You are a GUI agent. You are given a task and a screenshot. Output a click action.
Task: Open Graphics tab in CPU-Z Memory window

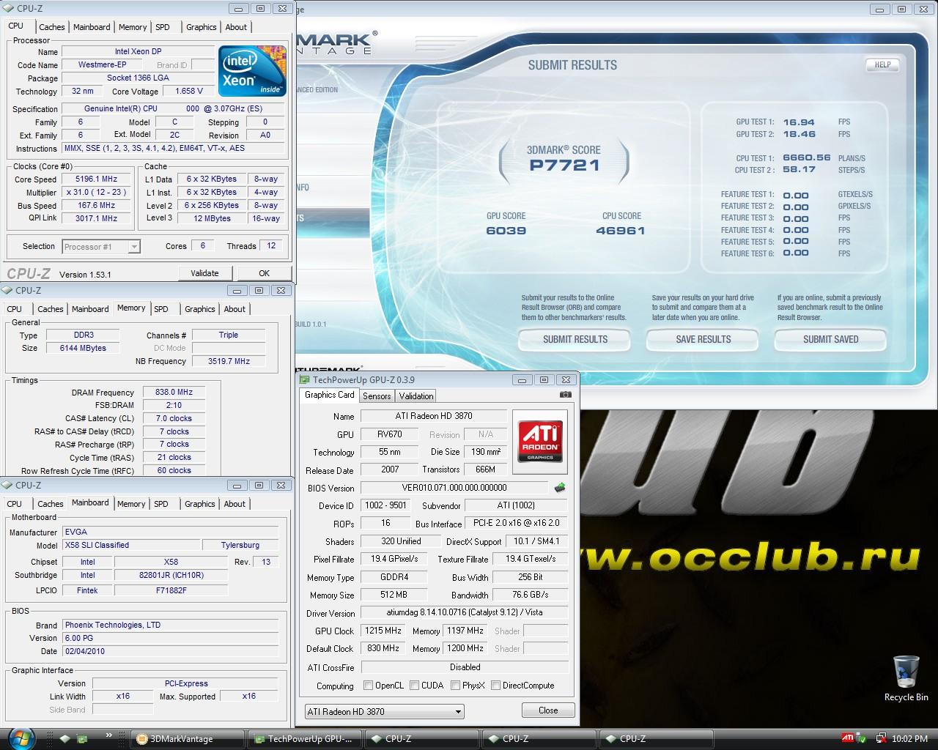[200, 309]
